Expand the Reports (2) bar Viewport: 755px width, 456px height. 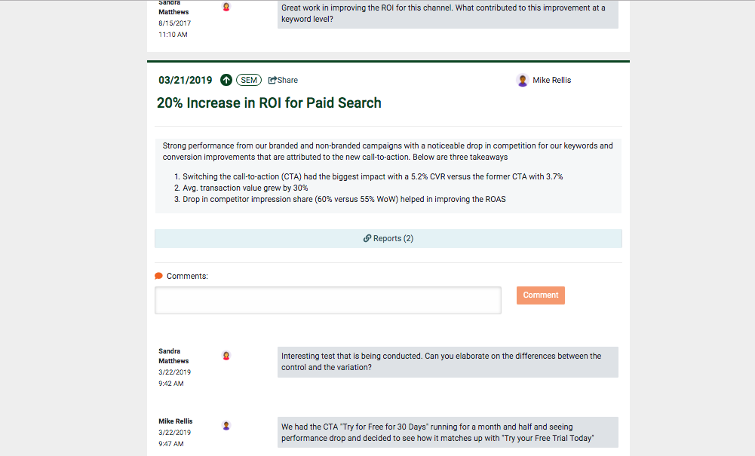pyautogui.click(x=388, y=239)
